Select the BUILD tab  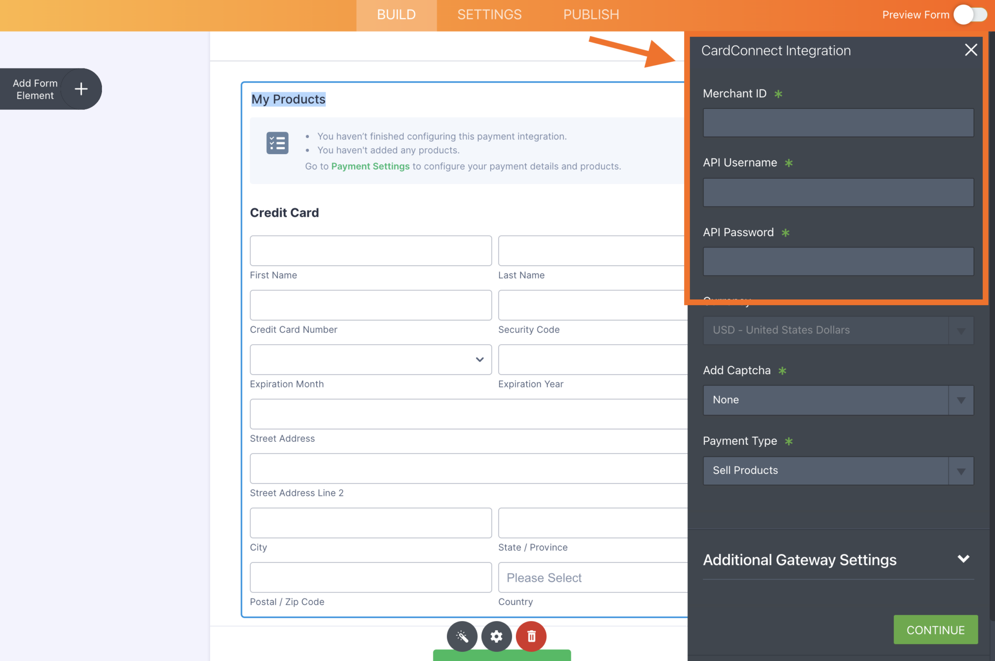(x=396, y=15)
